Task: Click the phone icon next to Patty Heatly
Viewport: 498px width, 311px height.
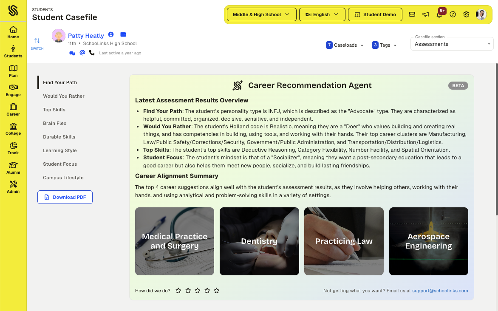Action: click(92, 53)
